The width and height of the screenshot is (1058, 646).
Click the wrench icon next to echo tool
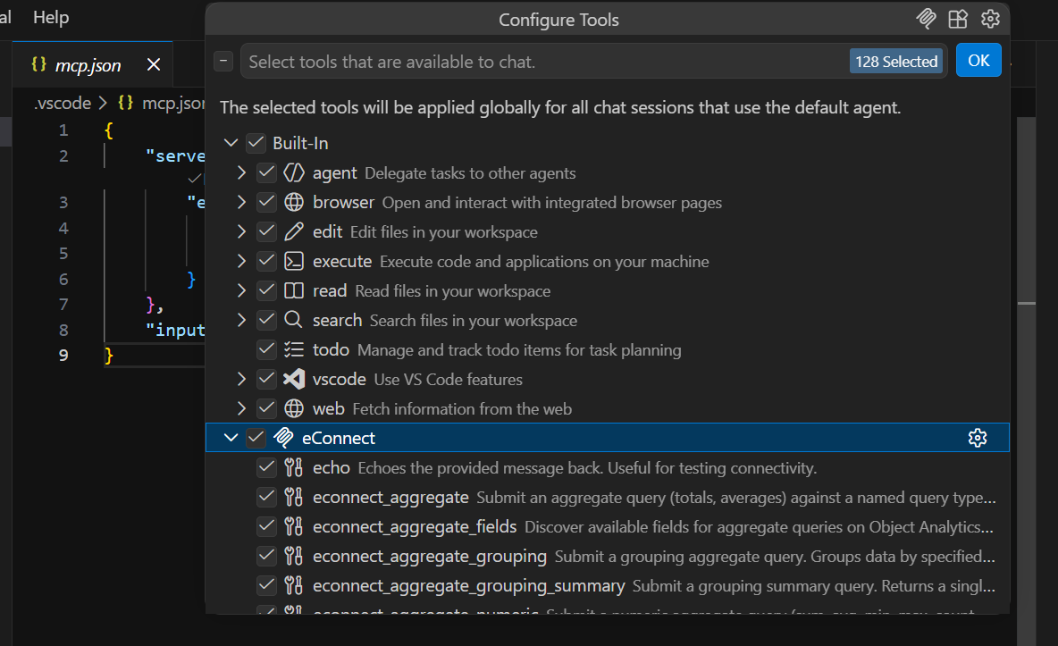pos(295,466)
